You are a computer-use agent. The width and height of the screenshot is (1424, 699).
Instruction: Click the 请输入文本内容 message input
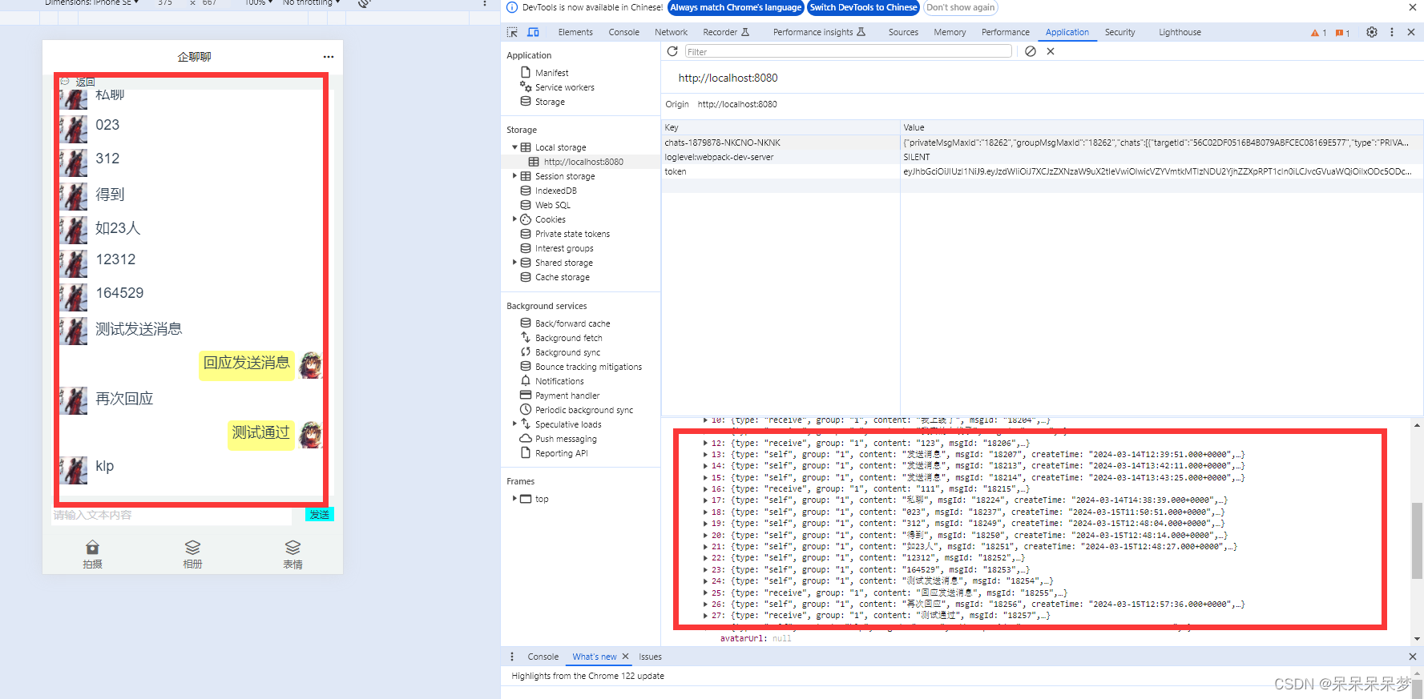(171, 516)
